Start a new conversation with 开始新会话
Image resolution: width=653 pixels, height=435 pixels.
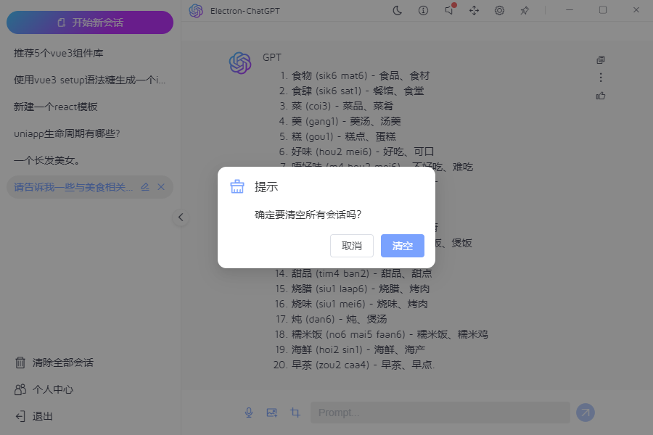point(90,22)
